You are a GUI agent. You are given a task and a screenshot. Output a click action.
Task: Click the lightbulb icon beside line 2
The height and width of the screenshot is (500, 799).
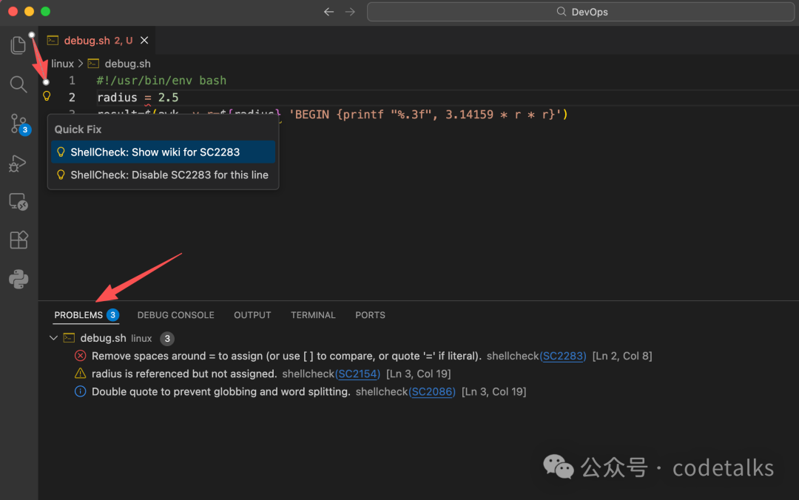tap(47, 96)
